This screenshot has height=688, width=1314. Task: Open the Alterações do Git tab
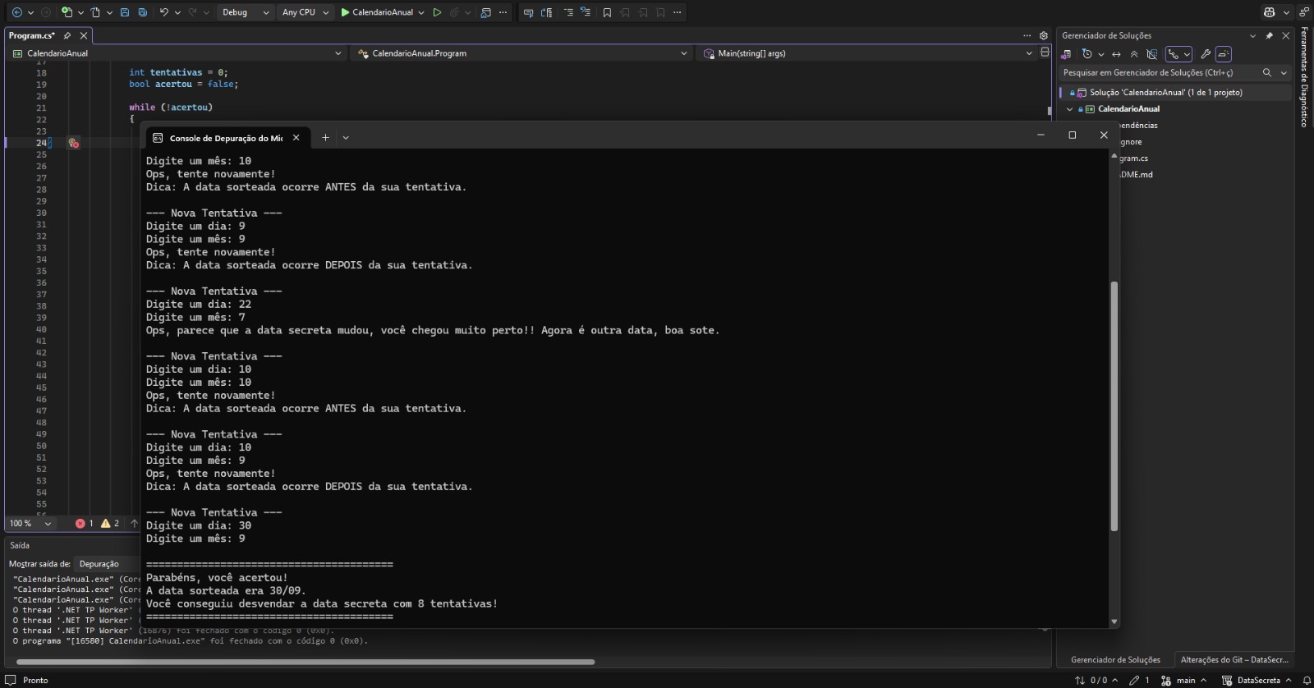tap(1234, 659)
